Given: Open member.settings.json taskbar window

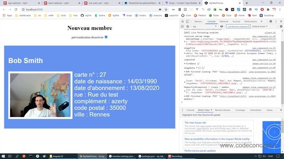Looking at the screenshot, I should click(x=122, y=156).
